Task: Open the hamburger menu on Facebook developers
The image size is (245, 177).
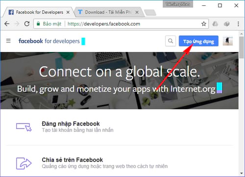Action: coord(8,41)
